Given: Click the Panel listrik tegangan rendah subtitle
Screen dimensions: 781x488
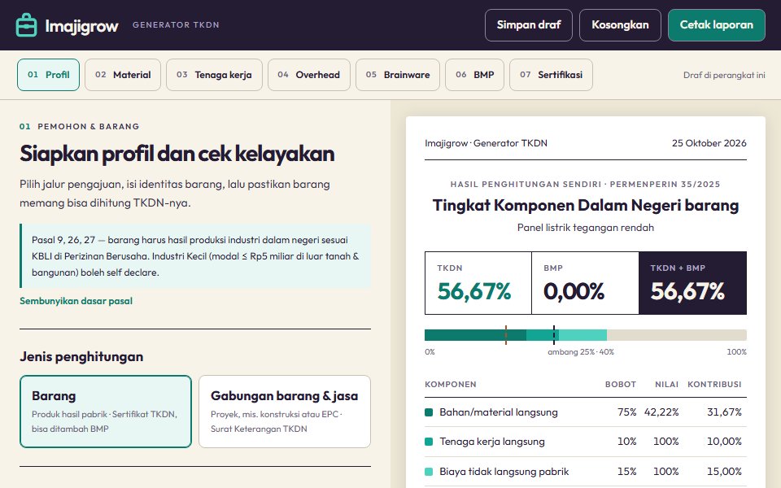Looking at the screenshot, I should (586, 228).
